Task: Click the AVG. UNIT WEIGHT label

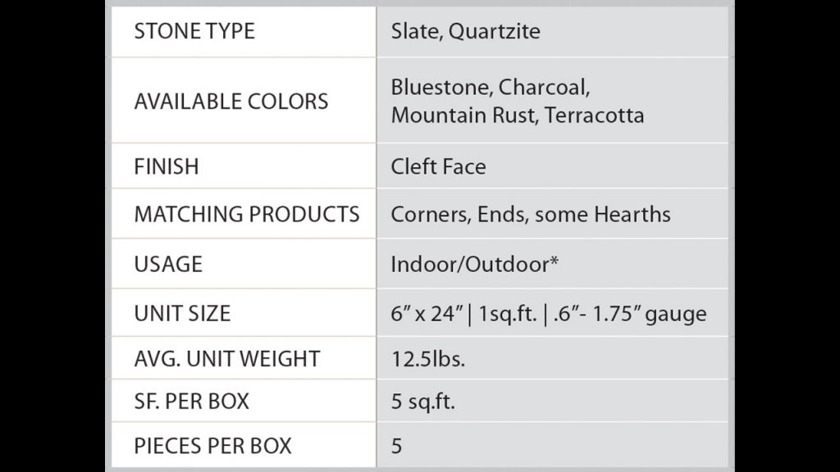Action: pyautogui.click(x=226, y=358)
